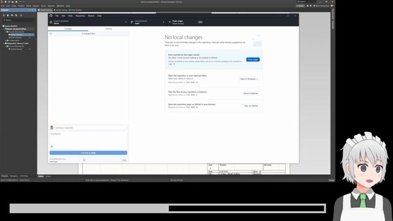Open Altium's Help menu
Image resolution: width=393 pixels, height=221 pixels.
[x=68, y=6]
